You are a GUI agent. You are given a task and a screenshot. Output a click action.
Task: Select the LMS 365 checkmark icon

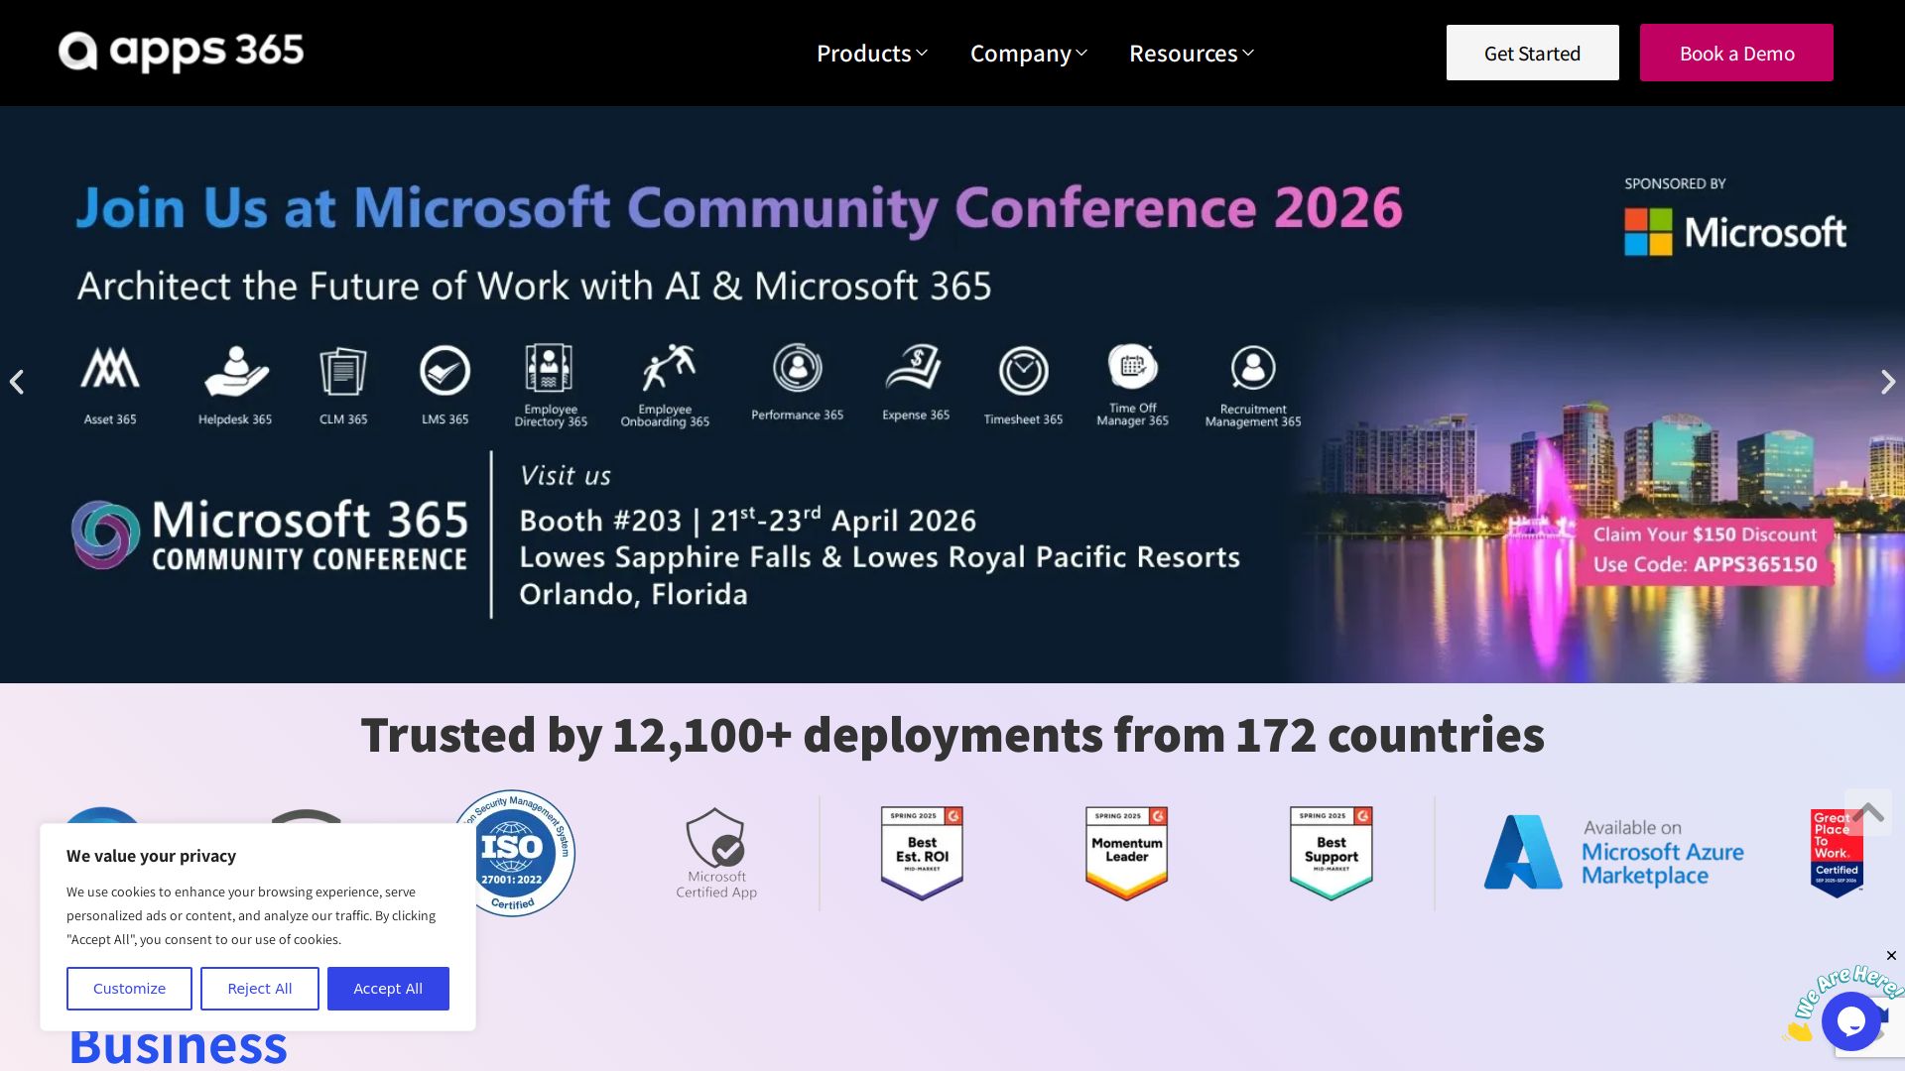point(444,371)
